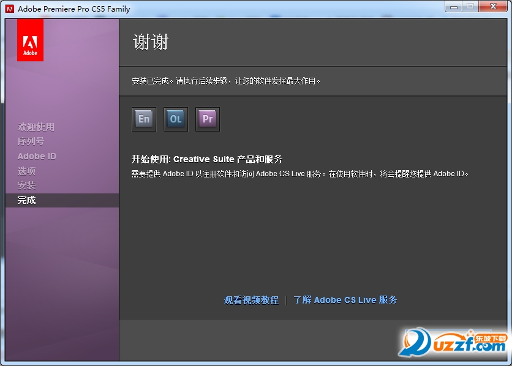Select the 安装 step in sidebar

point(26,185)
